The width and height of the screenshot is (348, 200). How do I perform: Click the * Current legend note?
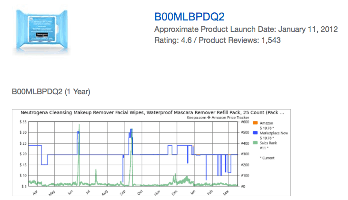pyautogui.click(x=267, y=158)
